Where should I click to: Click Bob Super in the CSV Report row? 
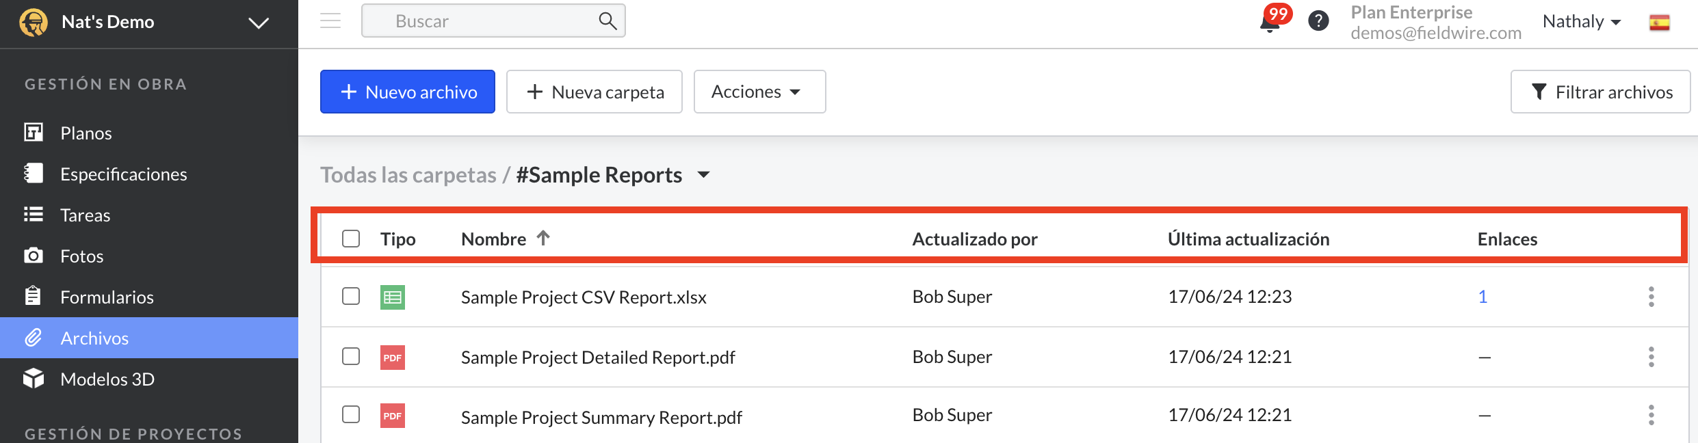(x=952, y=297)
